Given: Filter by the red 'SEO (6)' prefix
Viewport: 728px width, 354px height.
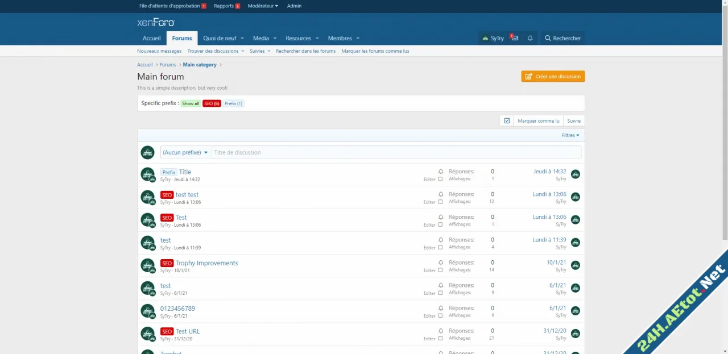Looking at the screenshot, I should click(x=212, y=103).
